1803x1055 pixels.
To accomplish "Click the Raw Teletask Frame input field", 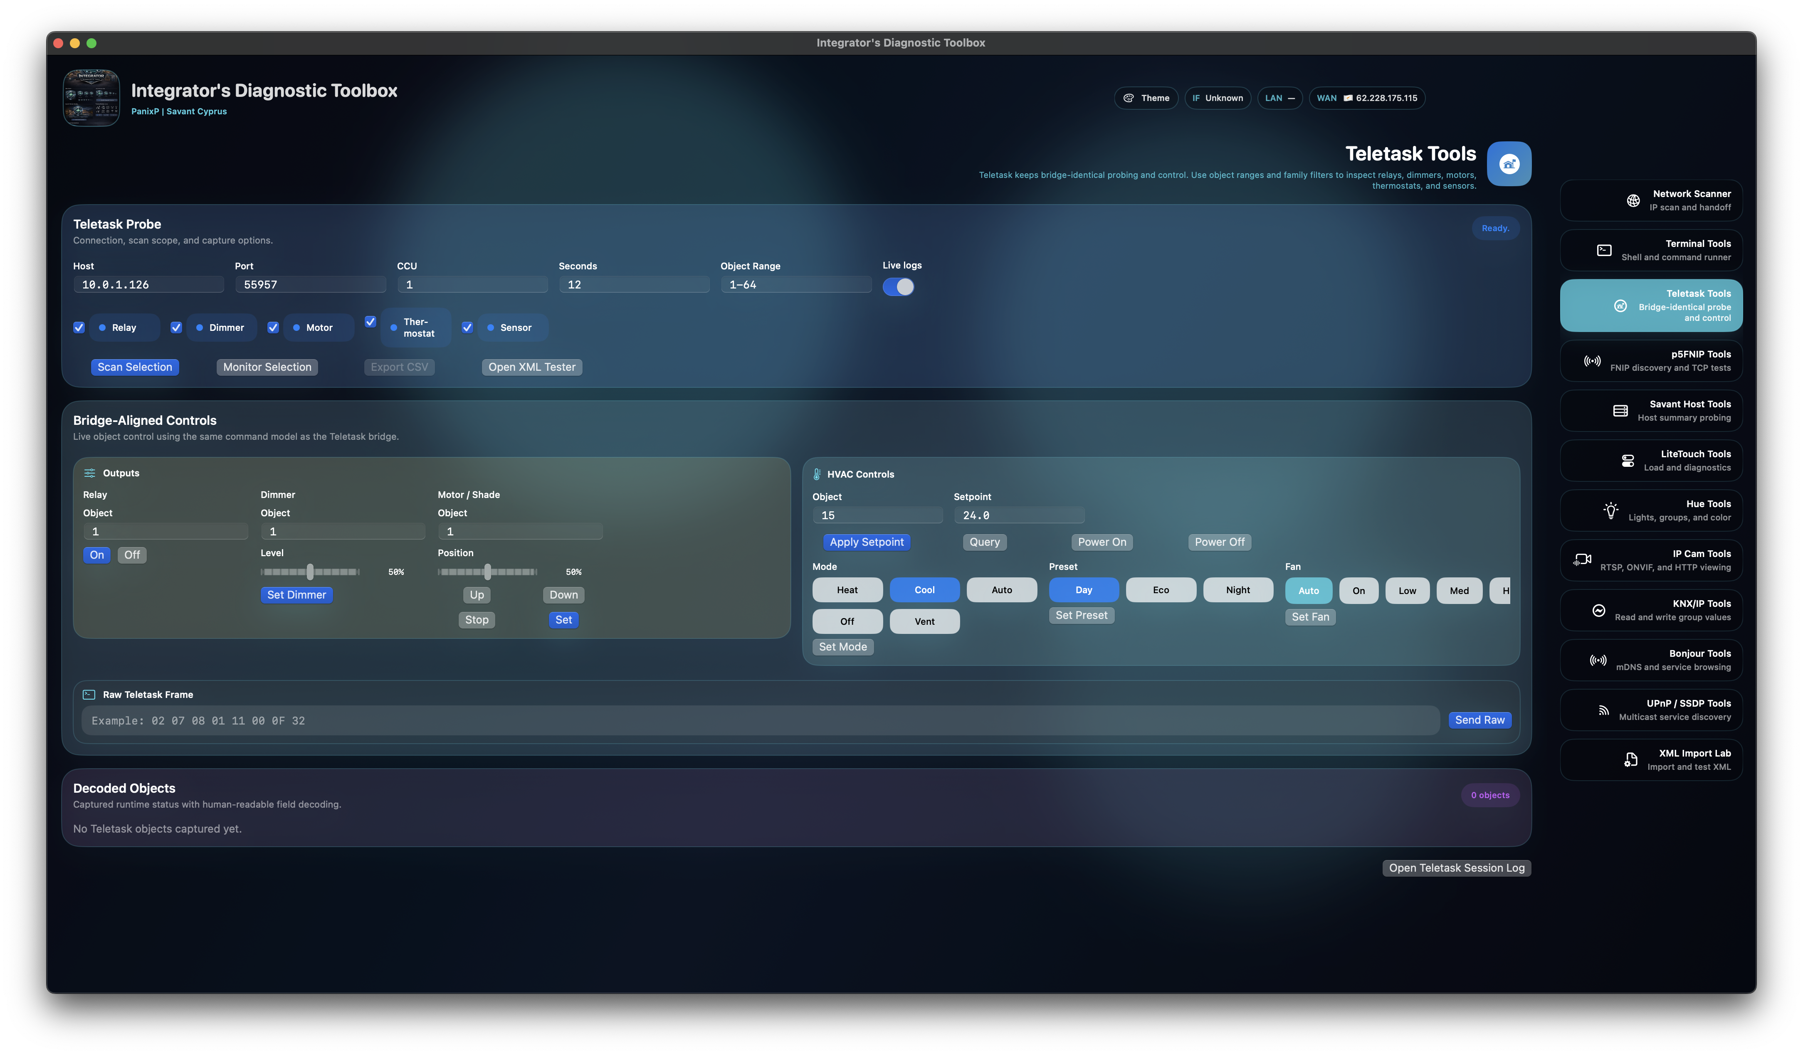I will pyautogui.click(x=760, y=721).
